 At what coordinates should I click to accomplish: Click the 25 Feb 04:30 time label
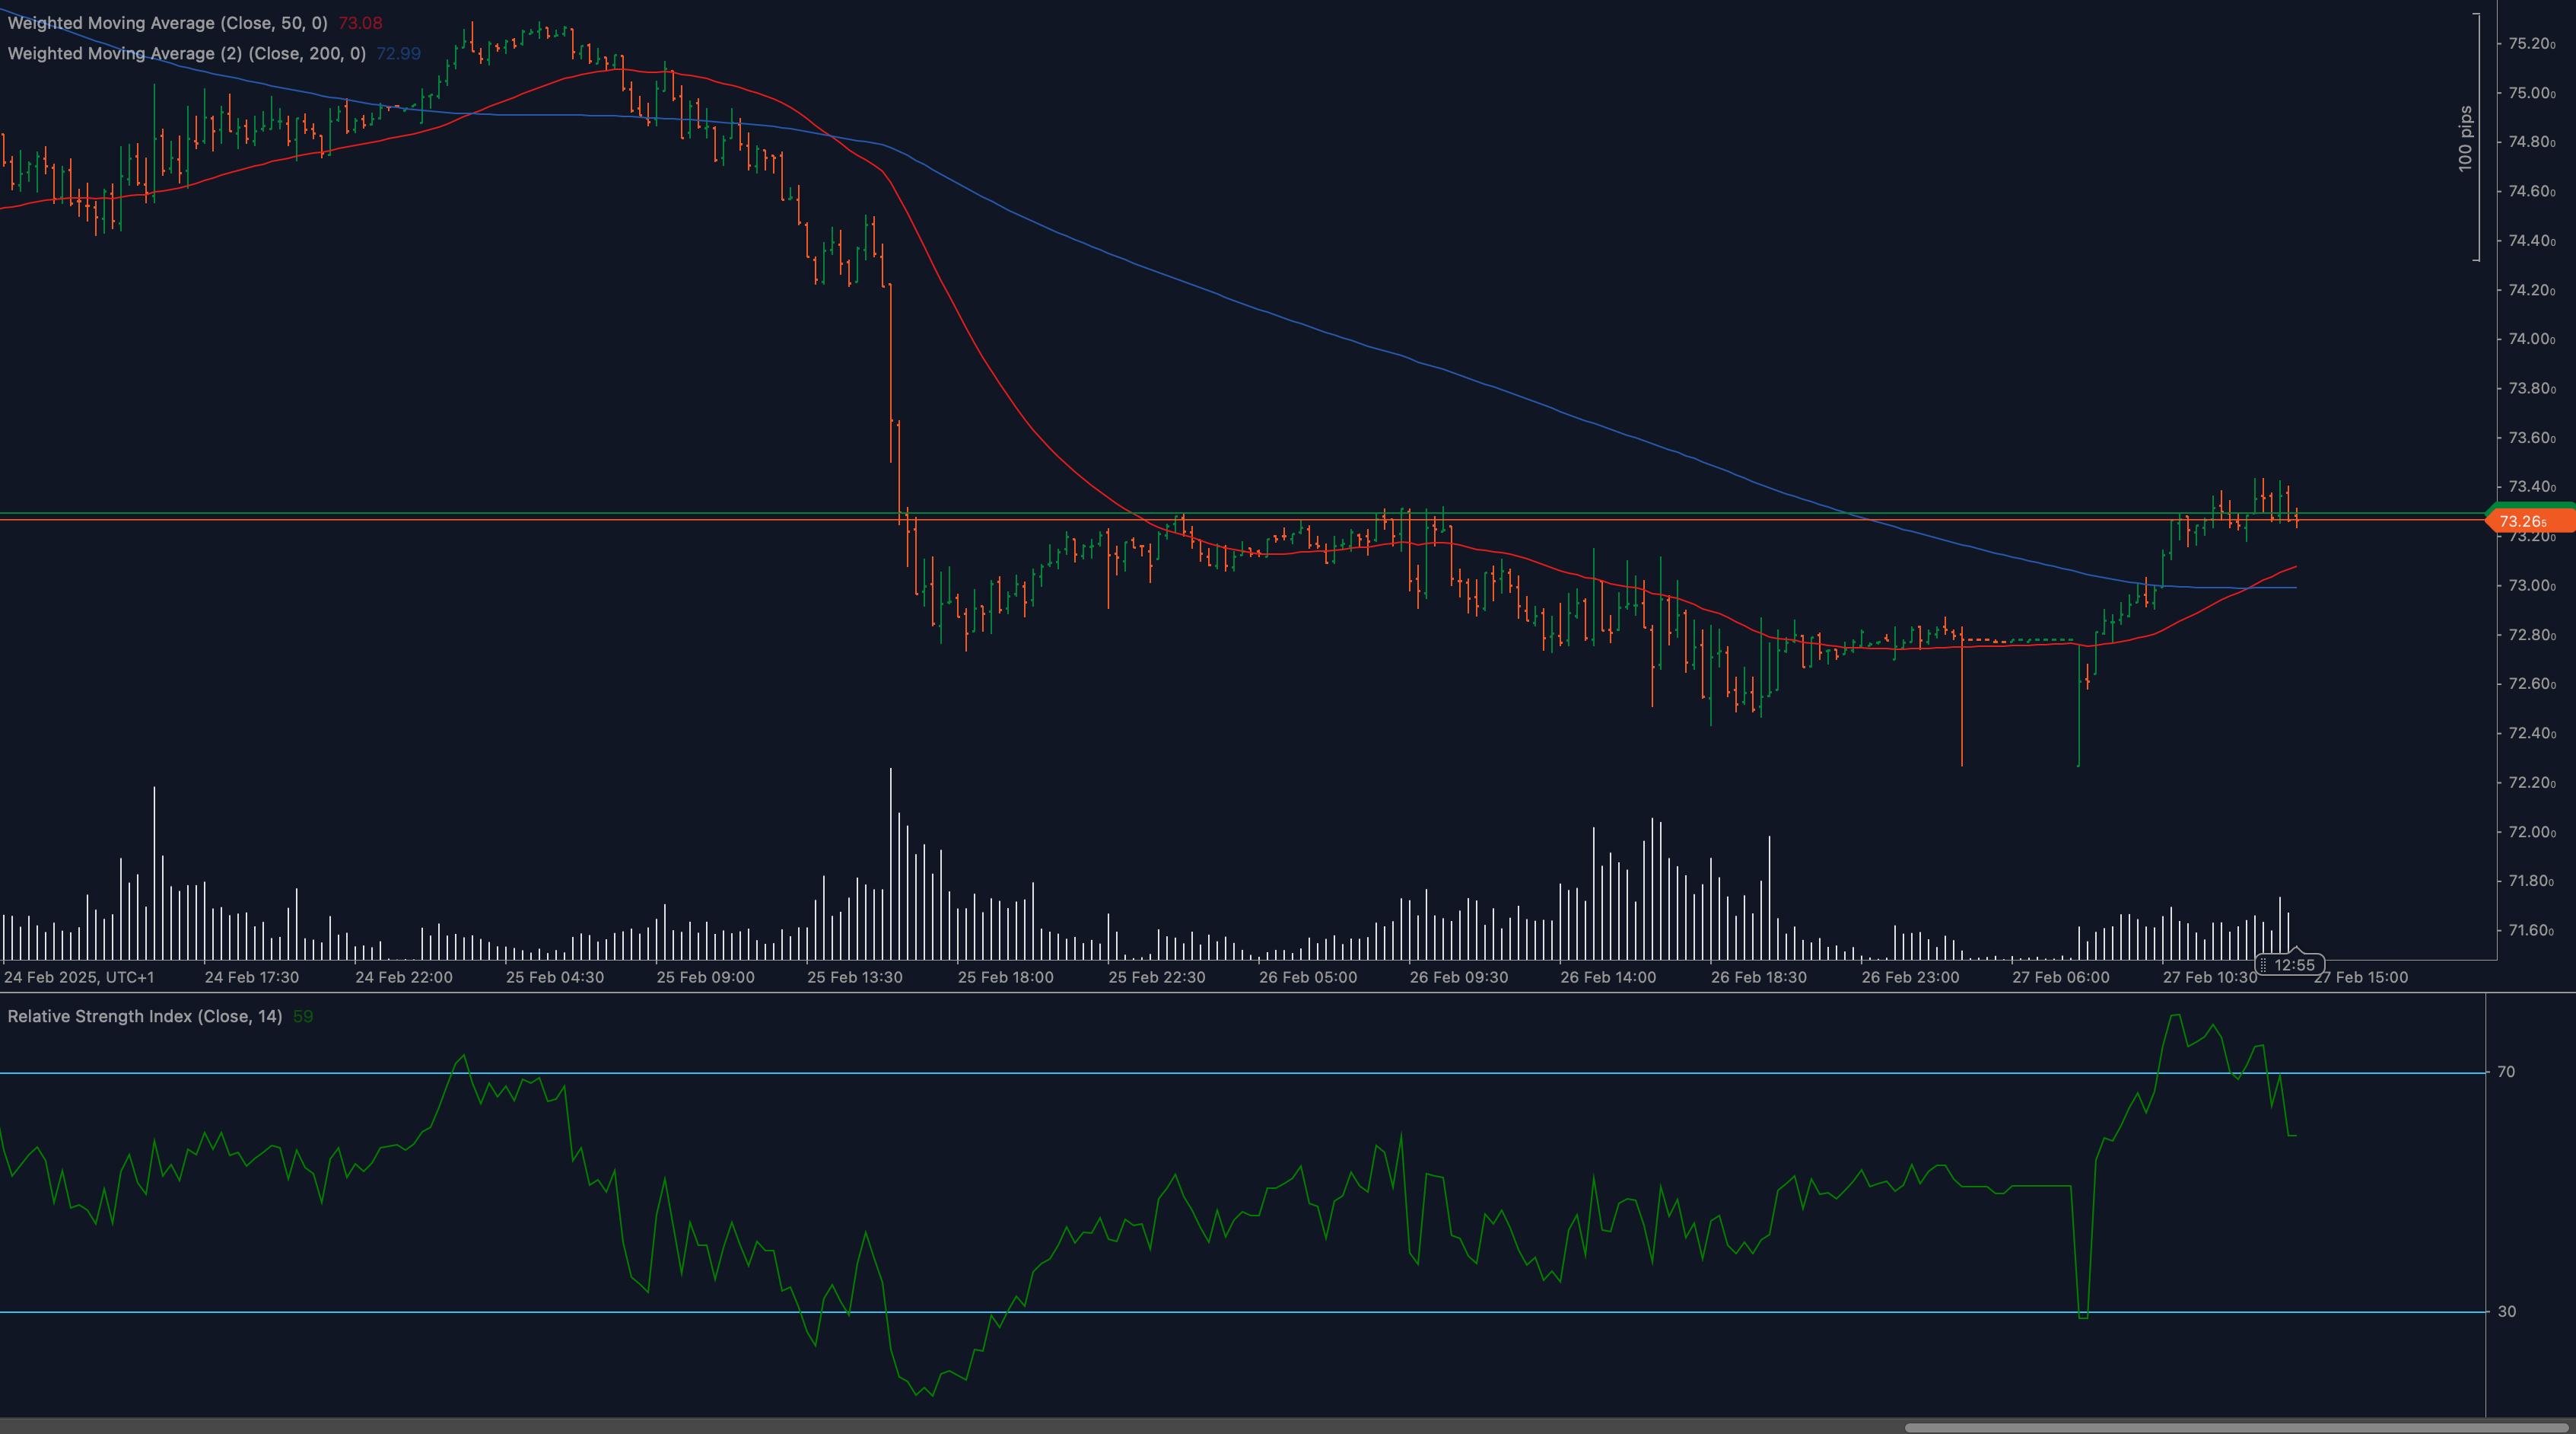[x=555, y=977]
